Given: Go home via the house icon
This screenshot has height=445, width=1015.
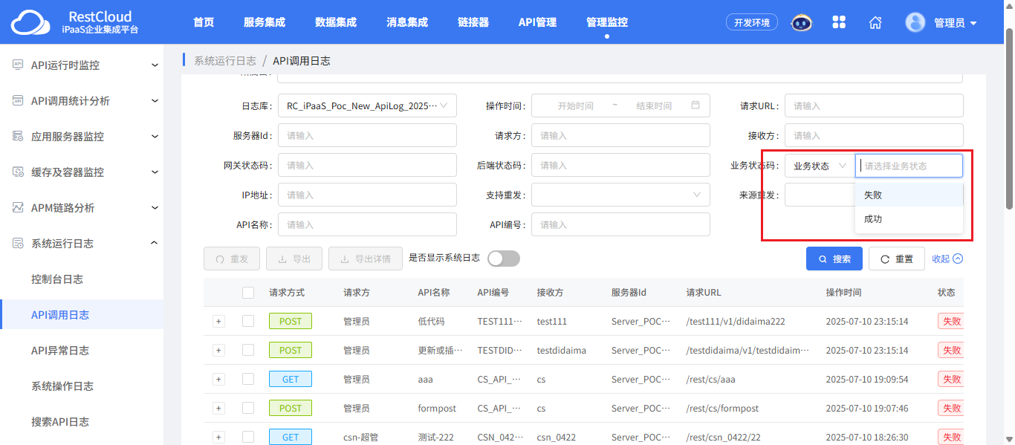Looking at the screenshot, I should point(875,22).
